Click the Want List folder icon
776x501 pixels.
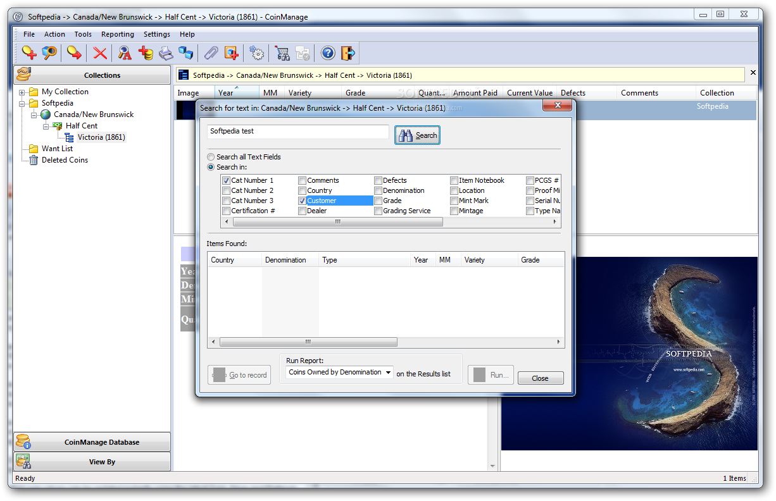(34, 149)
